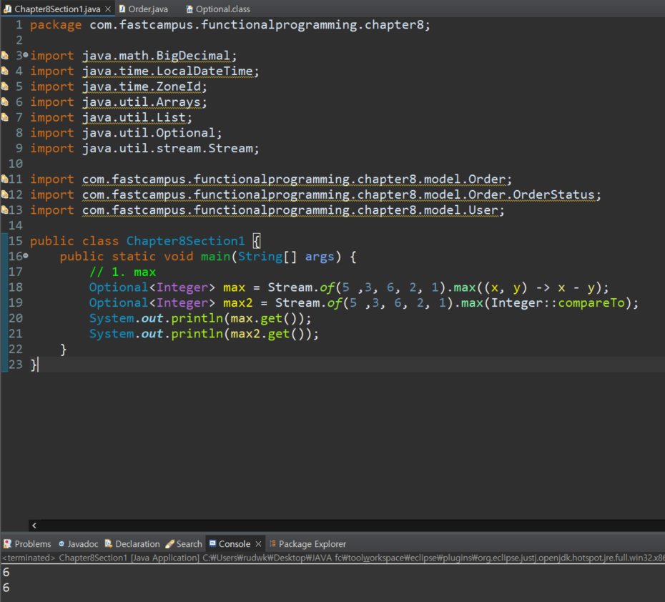The image size is (665, 602).
Task: Click the warning marker on line 7
Action: (x=5, y=117)
